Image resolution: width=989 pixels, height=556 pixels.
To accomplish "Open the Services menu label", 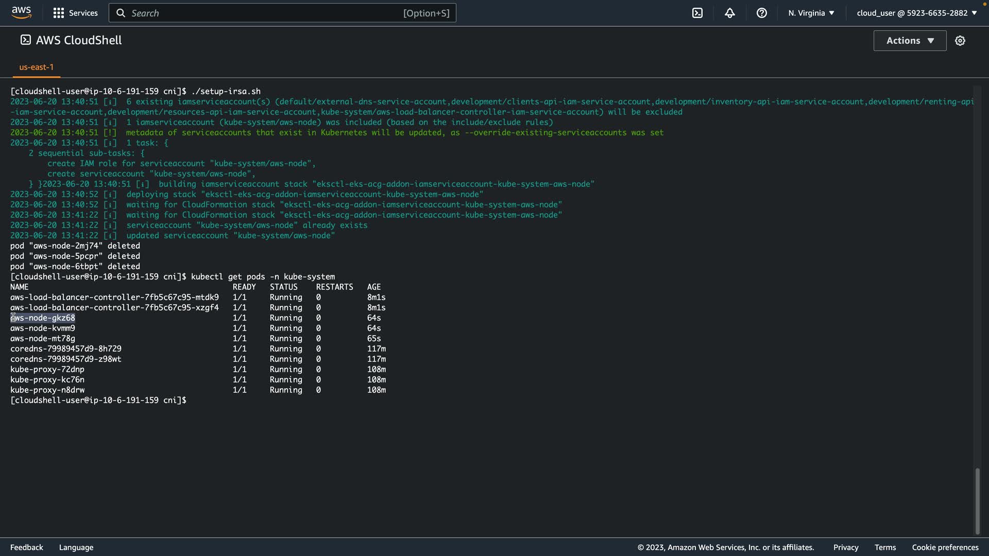I will click(83, 13).
